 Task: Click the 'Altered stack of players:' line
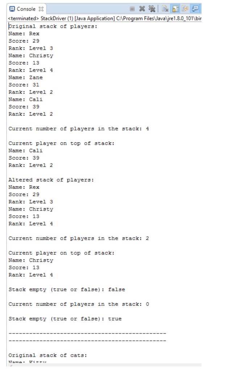coord(51,180)
